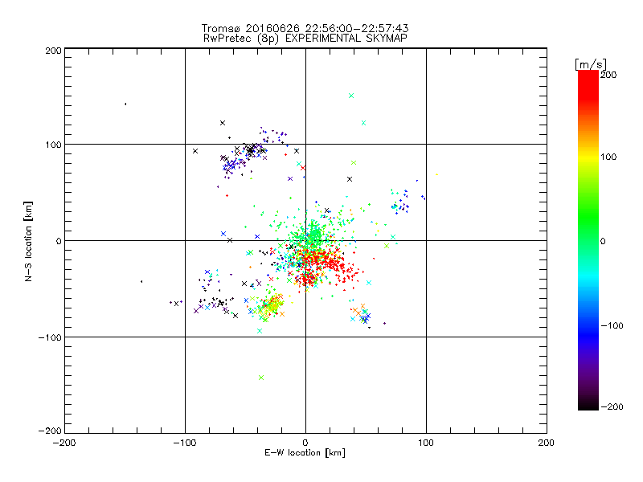Viewport: 643px width, 482px height.
Task: Click the "[m/s]" colorbar unit label
Action: point(591,64)
